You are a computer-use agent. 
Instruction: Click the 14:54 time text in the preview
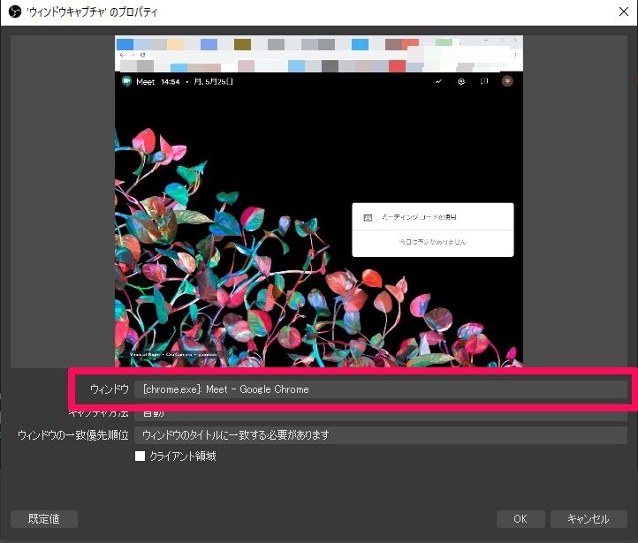click(170, 82)
